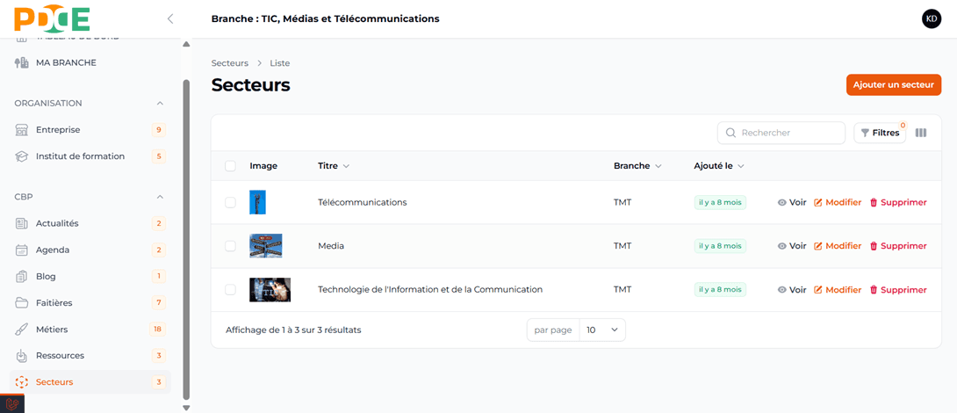Click the Institut de formation graduation icon

point(22,156)
